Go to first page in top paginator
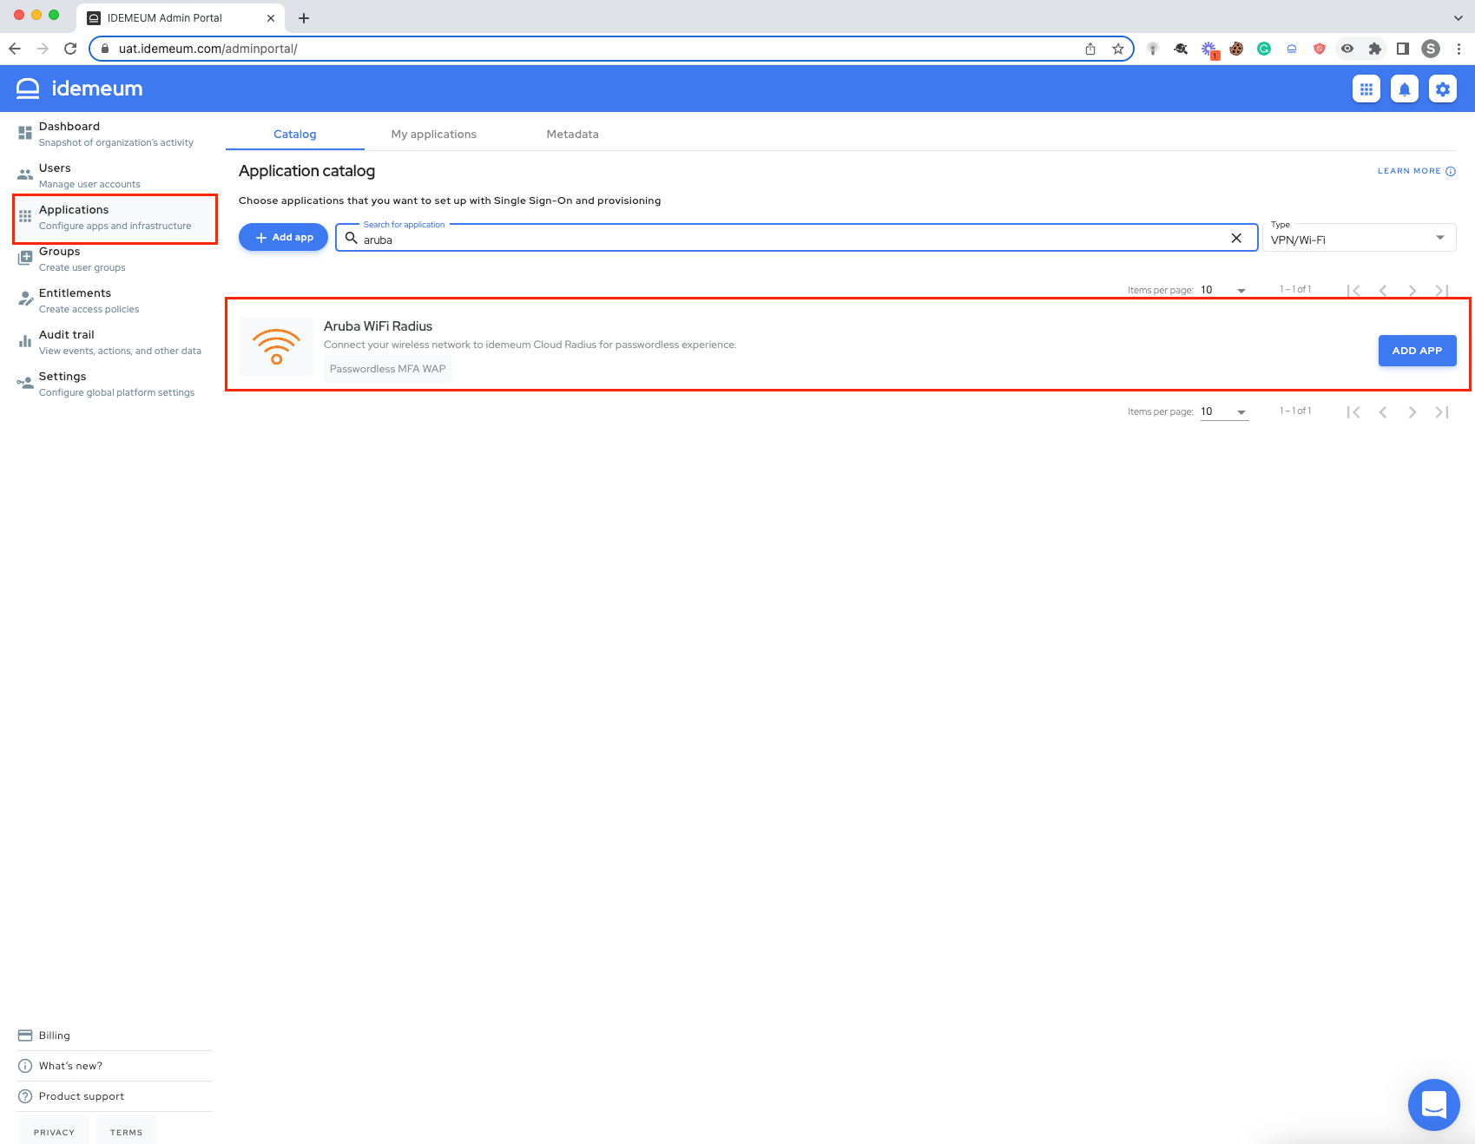 (1353, 291)
